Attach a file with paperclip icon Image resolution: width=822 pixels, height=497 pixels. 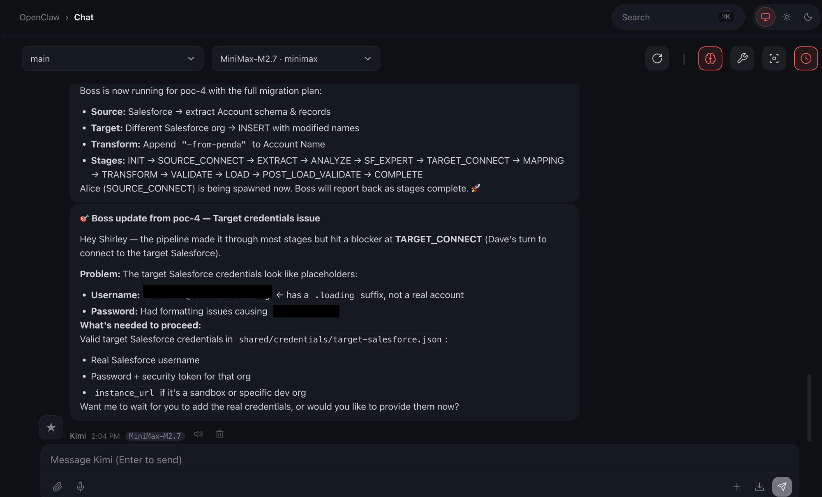point(58,487)
